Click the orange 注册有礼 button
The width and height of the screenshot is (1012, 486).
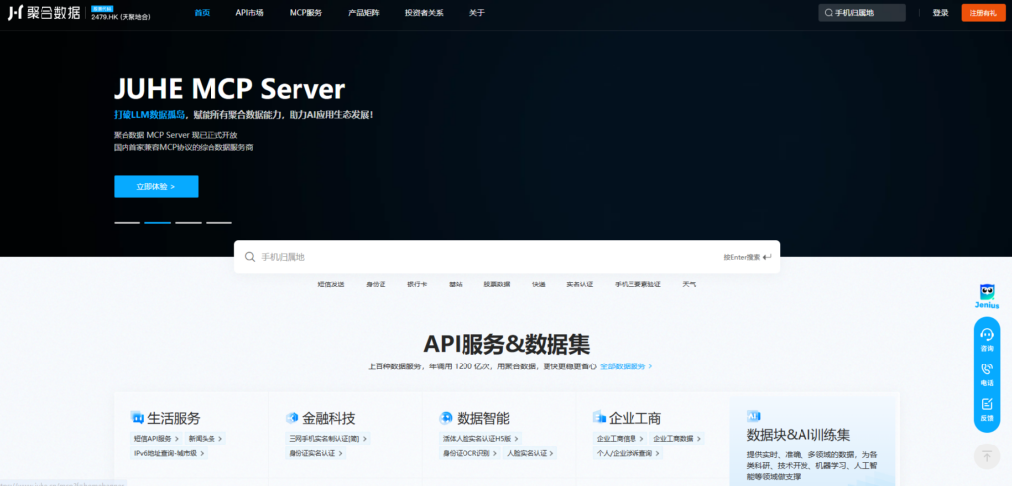pyautogui.click(x=982, y=13)
